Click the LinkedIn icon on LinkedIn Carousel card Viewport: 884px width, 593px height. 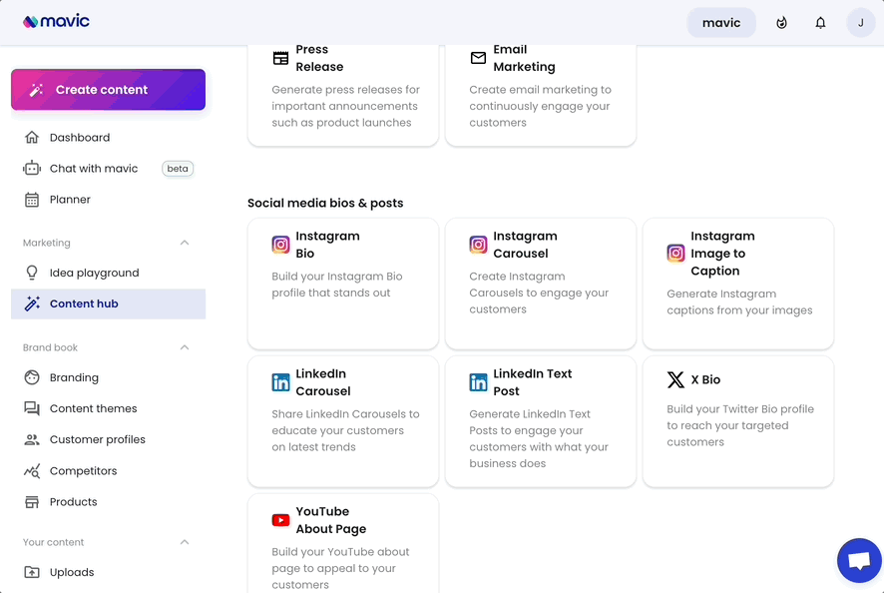pyautogui.click(x=280, y=382)
